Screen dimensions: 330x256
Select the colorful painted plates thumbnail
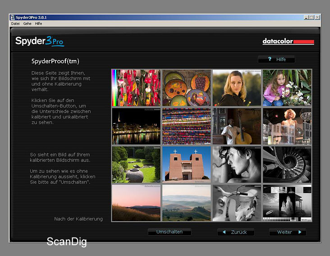coord(187,88)
